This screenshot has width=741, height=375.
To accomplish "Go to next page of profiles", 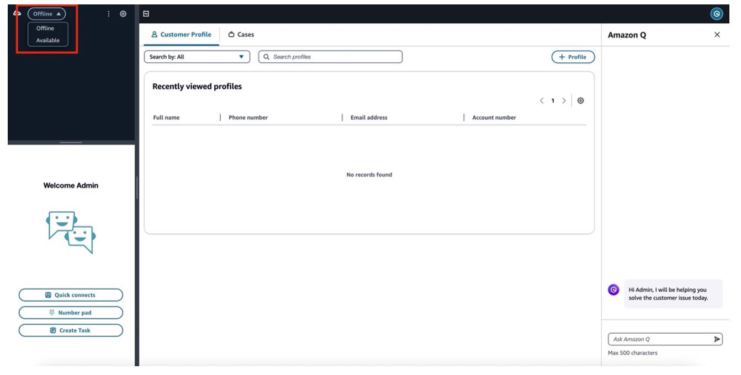I will click(563, 101).
